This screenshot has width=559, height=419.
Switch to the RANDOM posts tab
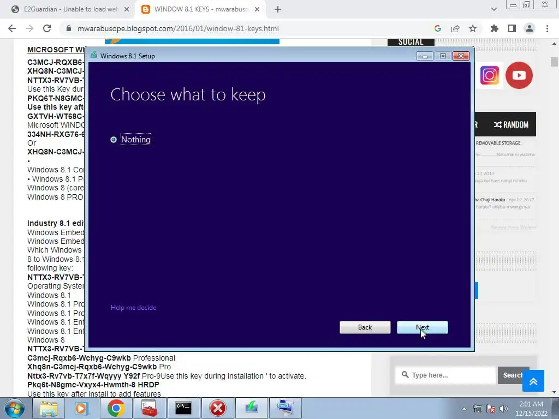511,125
